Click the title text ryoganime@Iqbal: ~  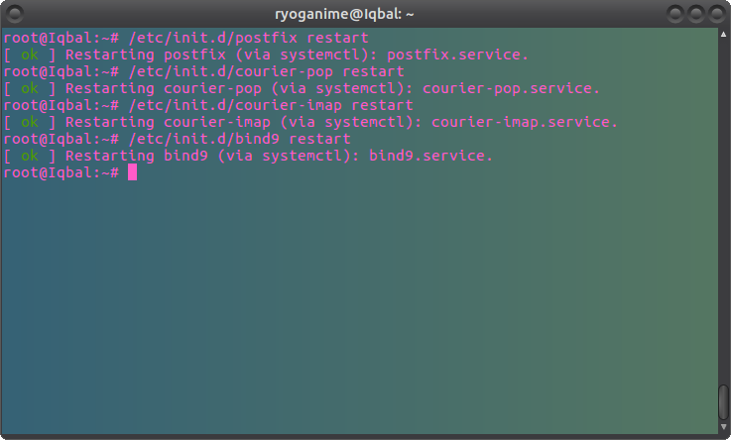click(344, 15)
